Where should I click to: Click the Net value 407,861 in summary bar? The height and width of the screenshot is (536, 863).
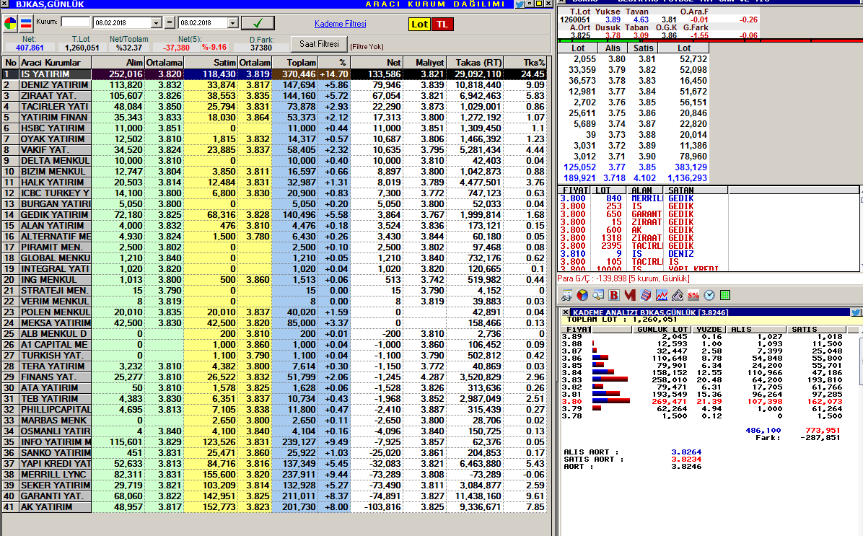point(30,48)
